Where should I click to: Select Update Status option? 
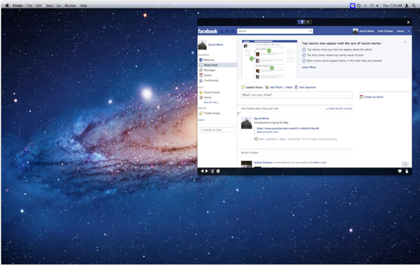click(252, 87)
